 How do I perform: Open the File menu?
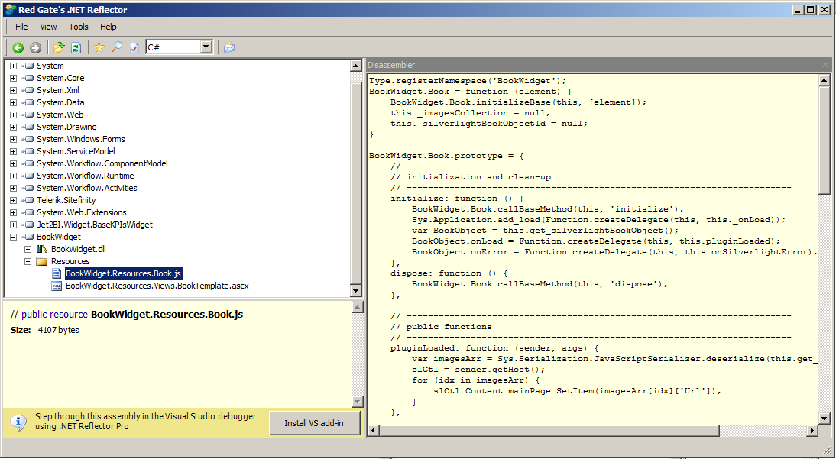coord(21,27)
